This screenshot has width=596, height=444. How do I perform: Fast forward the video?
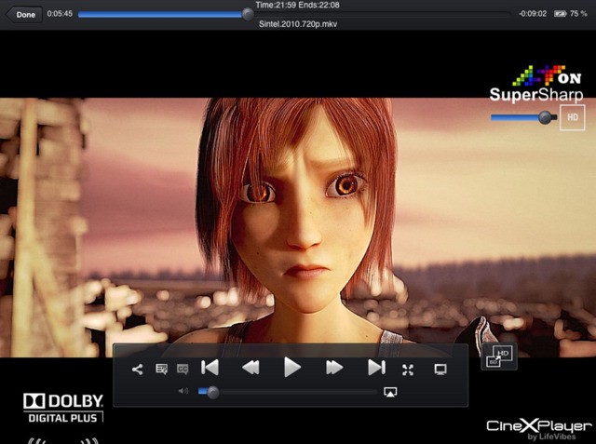[x=334, y=368]
